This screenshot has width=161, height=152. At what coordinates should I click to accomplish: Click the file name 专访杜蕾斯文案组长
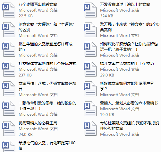130,126
